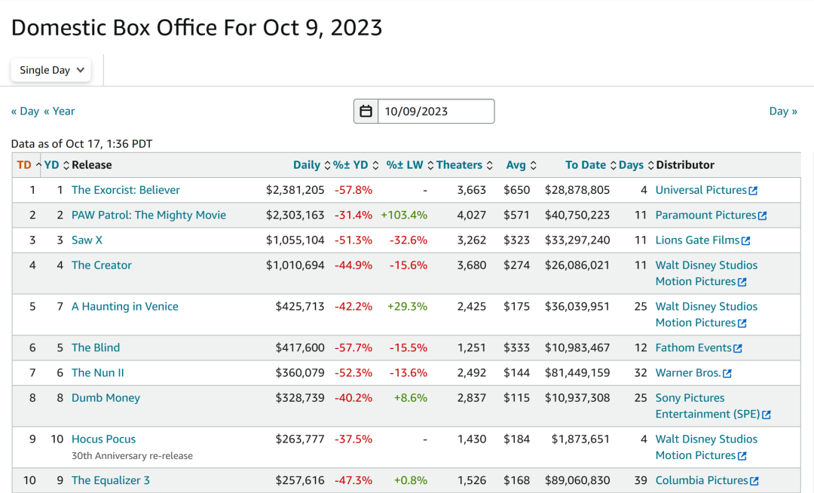The image size is (814, 493).
Task: Open The Exorcist: Believer release page
Action: pos(126,190)
